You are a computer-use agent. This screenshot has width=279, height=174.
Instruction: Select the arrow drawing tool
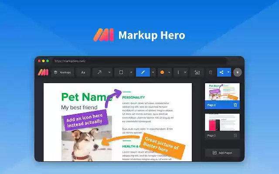tap(99, 72)
